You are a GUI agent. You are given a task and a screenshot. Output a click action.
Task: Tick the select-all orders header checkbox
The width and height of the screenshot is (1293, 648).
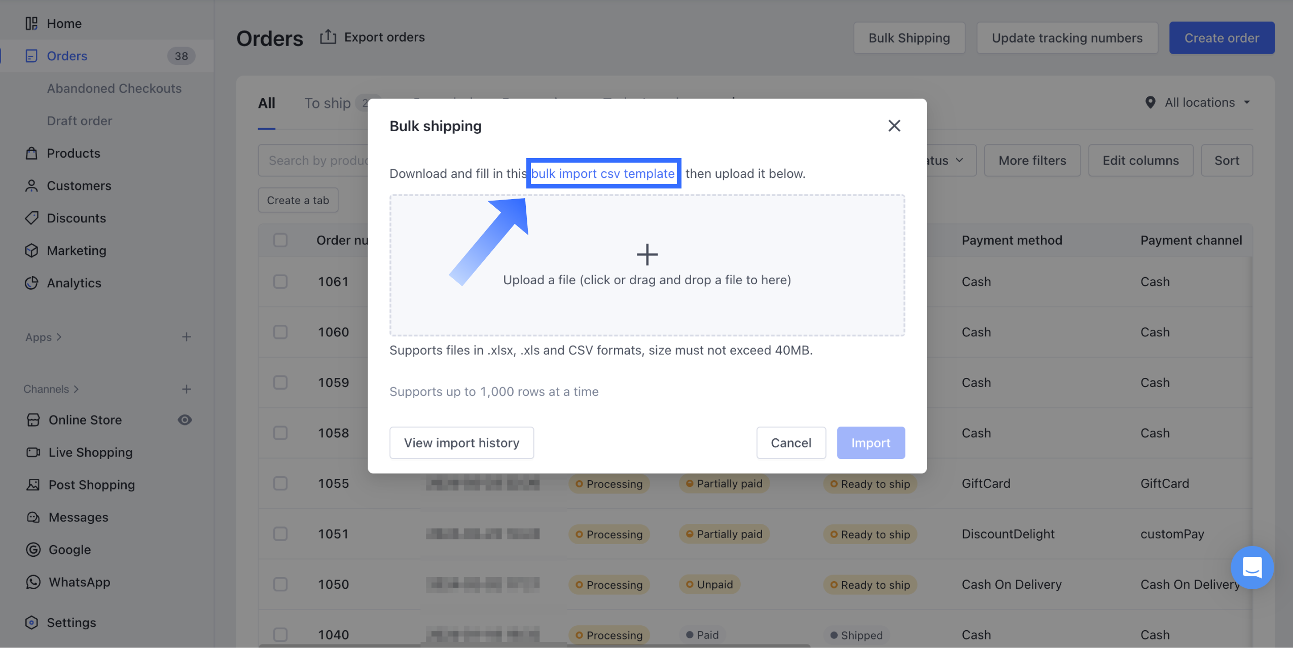[280, 240]
